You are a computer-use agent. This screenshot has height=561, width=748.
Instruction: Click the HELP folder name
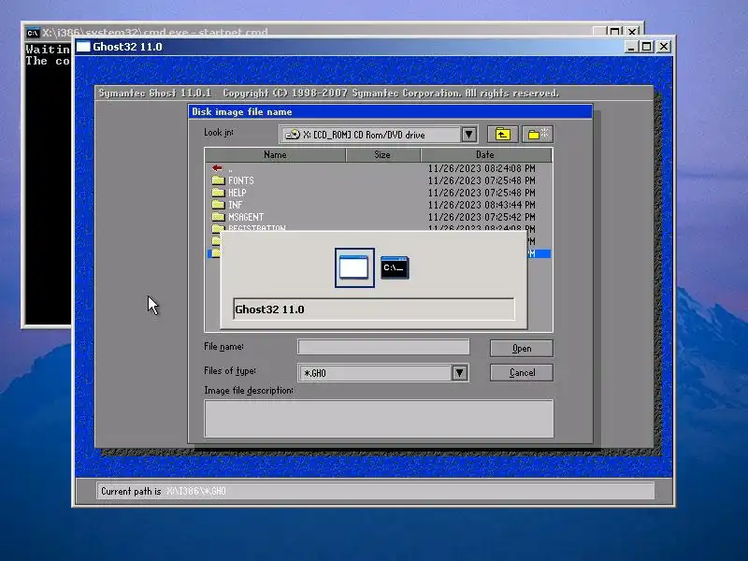click(x=237, y=193)
